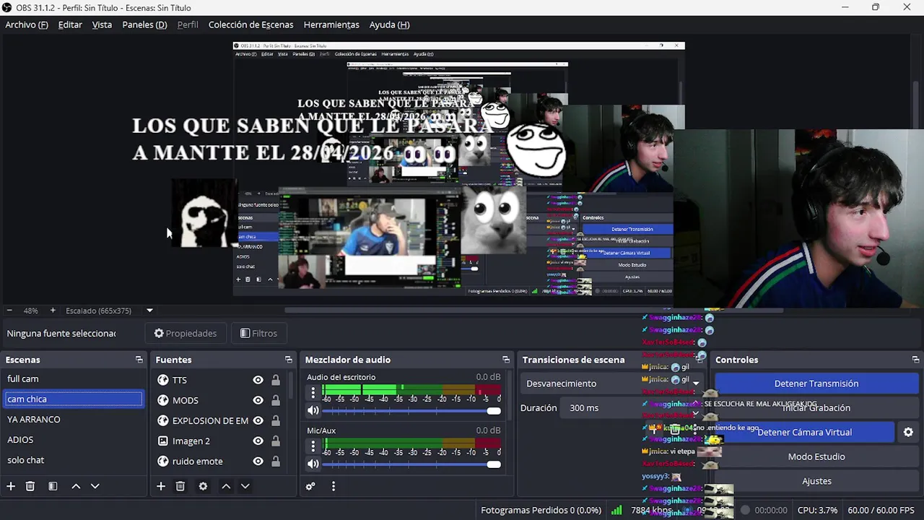Image resolution: width=924 pixels, height=520 pixels.
Task: Unlock the MODS source lock
Action: 276,400
